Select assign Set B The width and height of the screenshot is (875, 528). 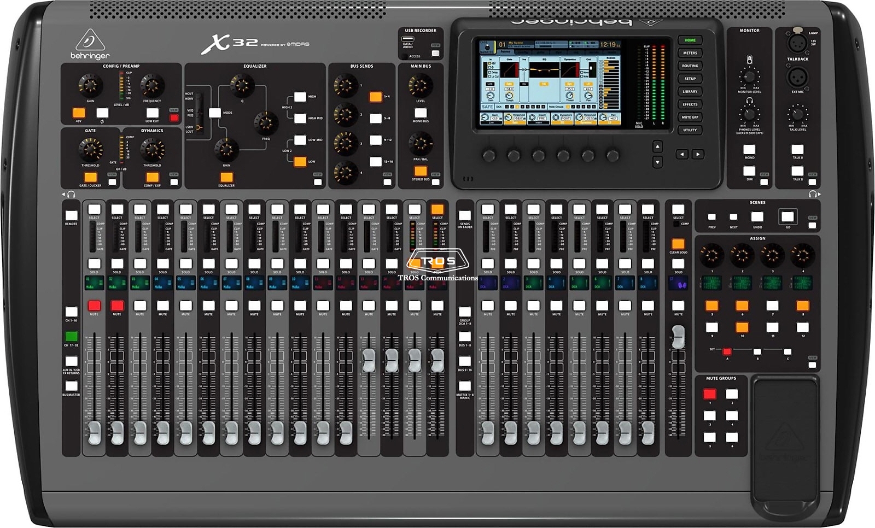coord(757,351)
